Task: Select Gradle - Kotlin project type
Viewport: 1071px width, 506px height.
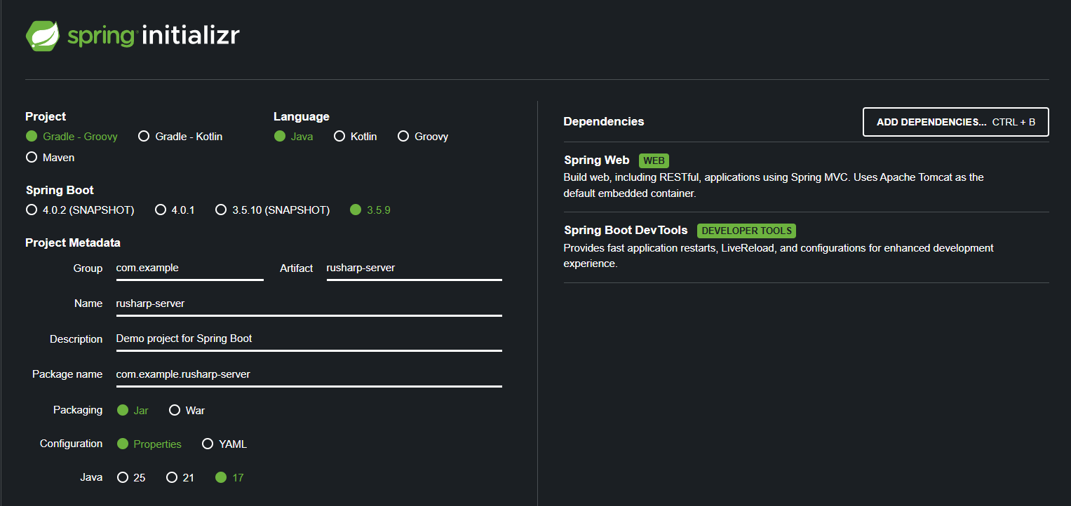Action: click(180, 137)
